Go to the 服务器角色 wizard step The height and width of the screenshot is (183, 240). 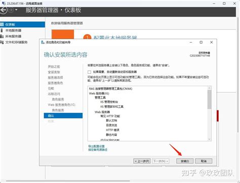55,83
